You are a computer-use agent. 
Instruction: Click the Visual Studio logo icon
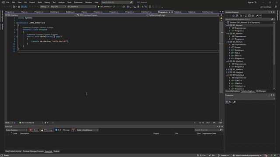[3, 2]
